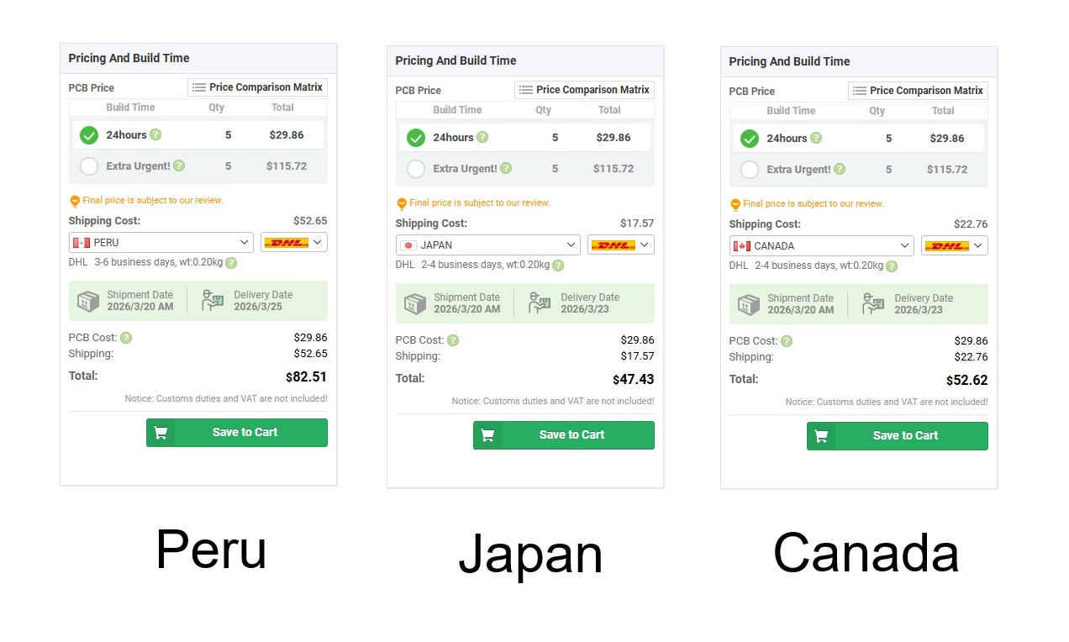
Task: Select 24hours build option in Canada panel
Action: pyautogui.click(x=750, y=139)
